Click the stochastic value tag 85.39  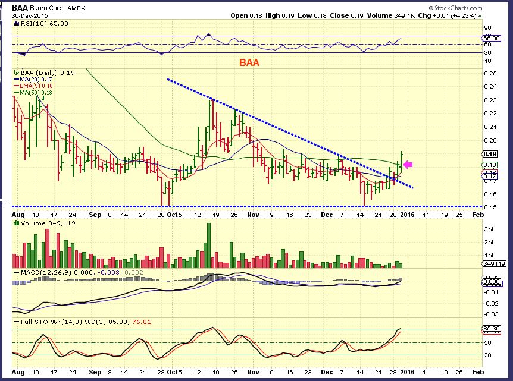tap(491, 328)
